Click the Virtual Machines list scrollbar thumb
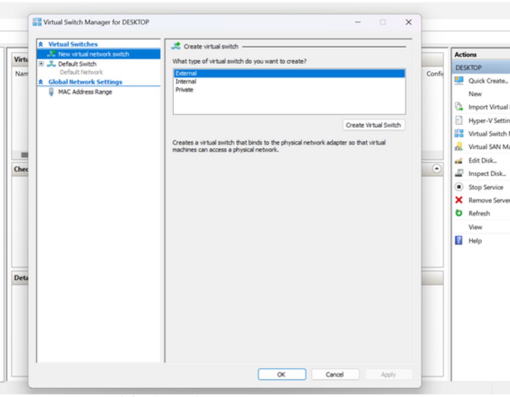Image resolution: width=510 pixels, height=397 pixels. pos(24,155)
